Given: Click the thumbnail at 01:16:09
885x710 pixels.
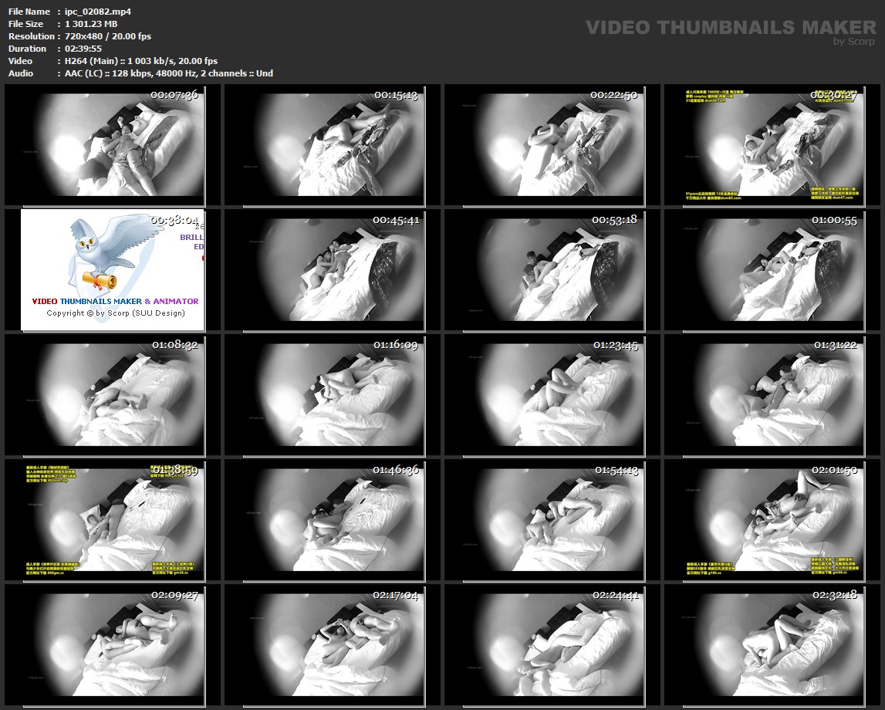Looking at the screenshot, I should (324, 395).
